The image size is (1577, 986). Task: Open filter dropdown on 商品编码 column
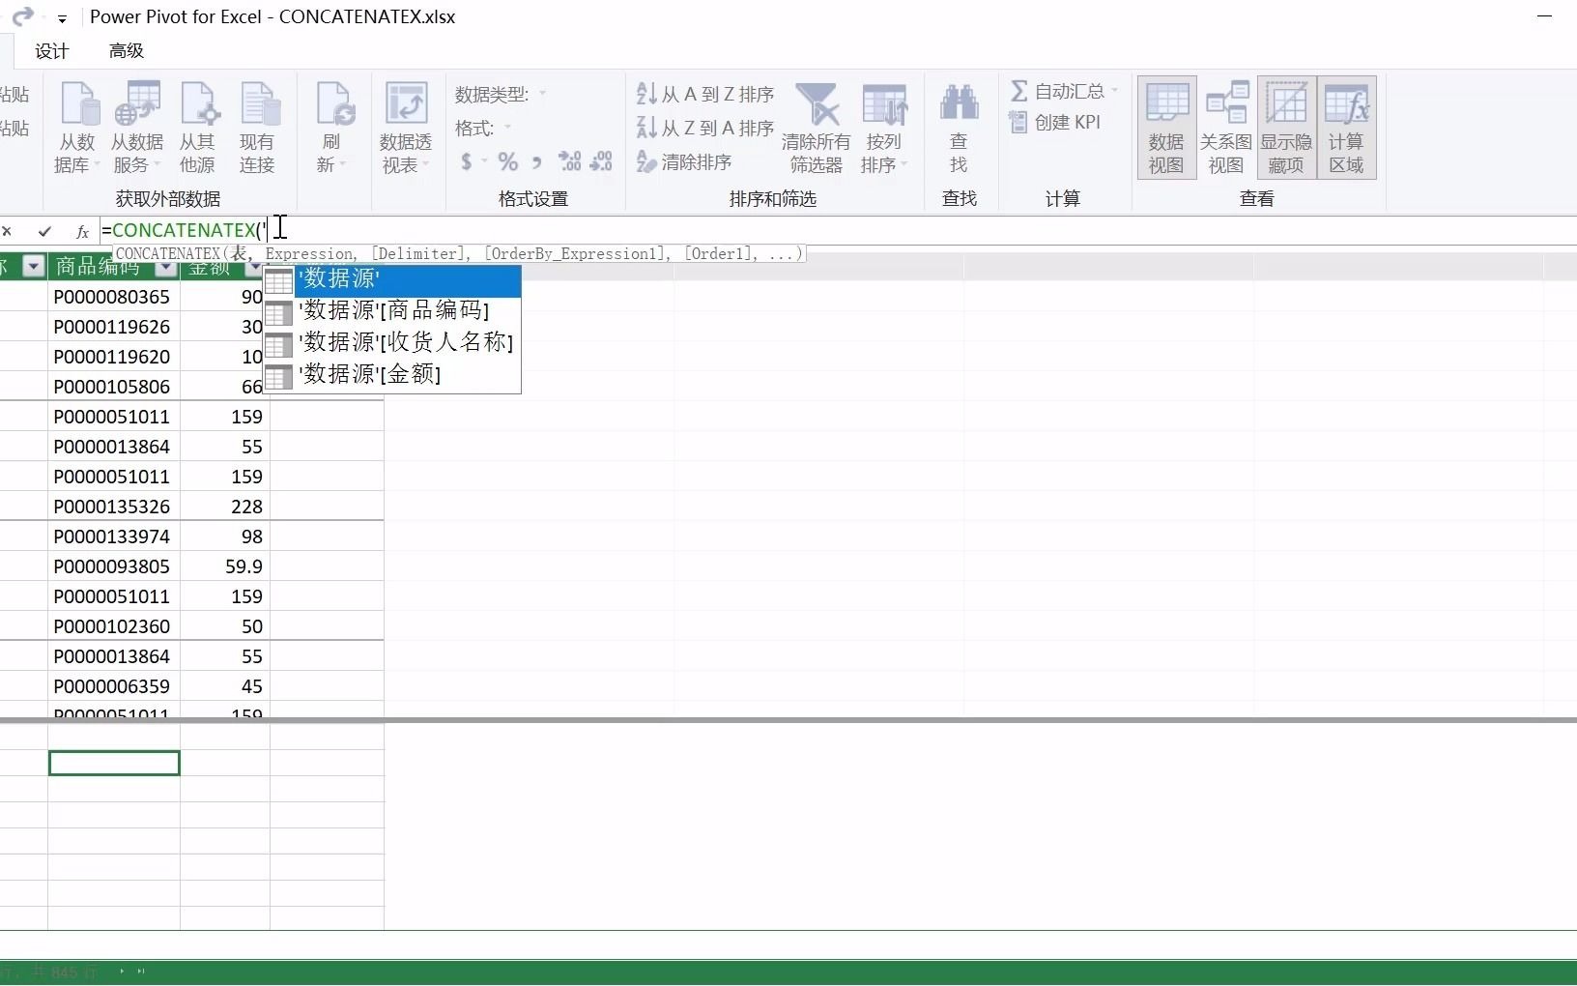tap(165, 267)
